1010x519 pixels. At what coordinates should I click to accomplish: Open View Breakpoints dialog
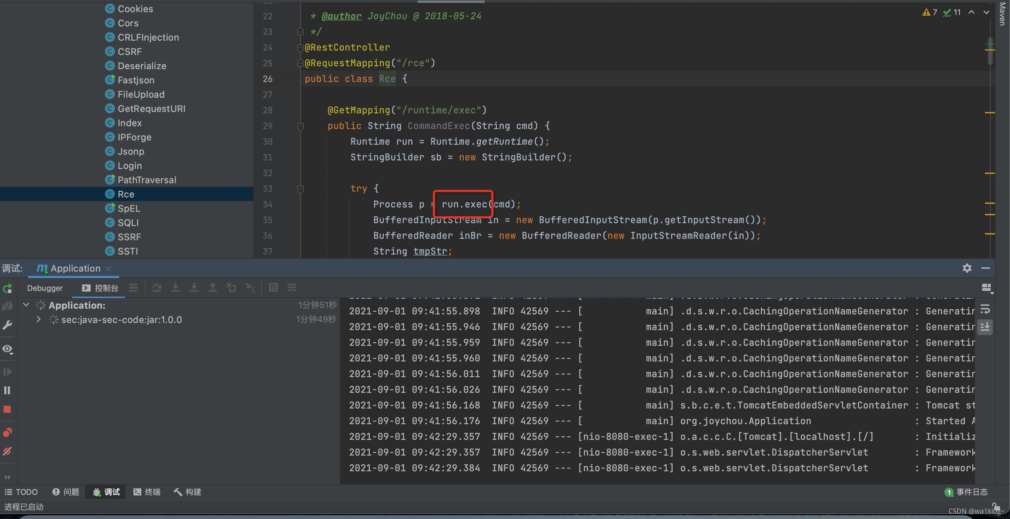pyautogui.click(x=7, y=432)
